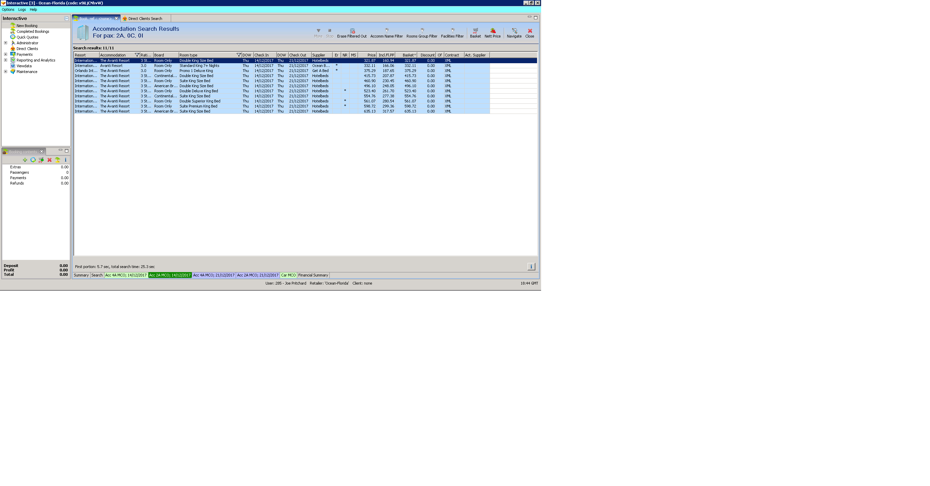Click the info button at bottom right

[531, 267]
